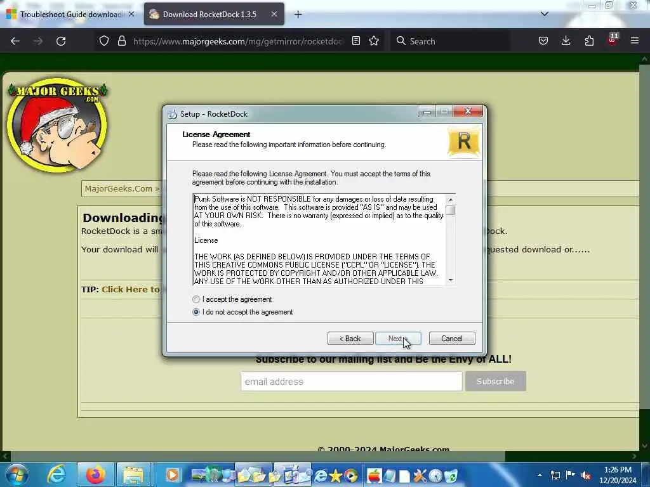Click the license scrollbar thumb

coord(451,211)
